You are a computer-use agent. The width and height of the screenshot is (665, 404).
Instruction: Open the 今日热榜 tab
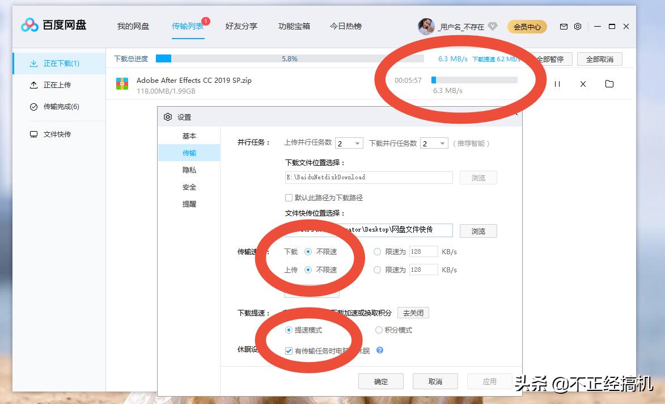pyautogui.click(x=346, y=26)
